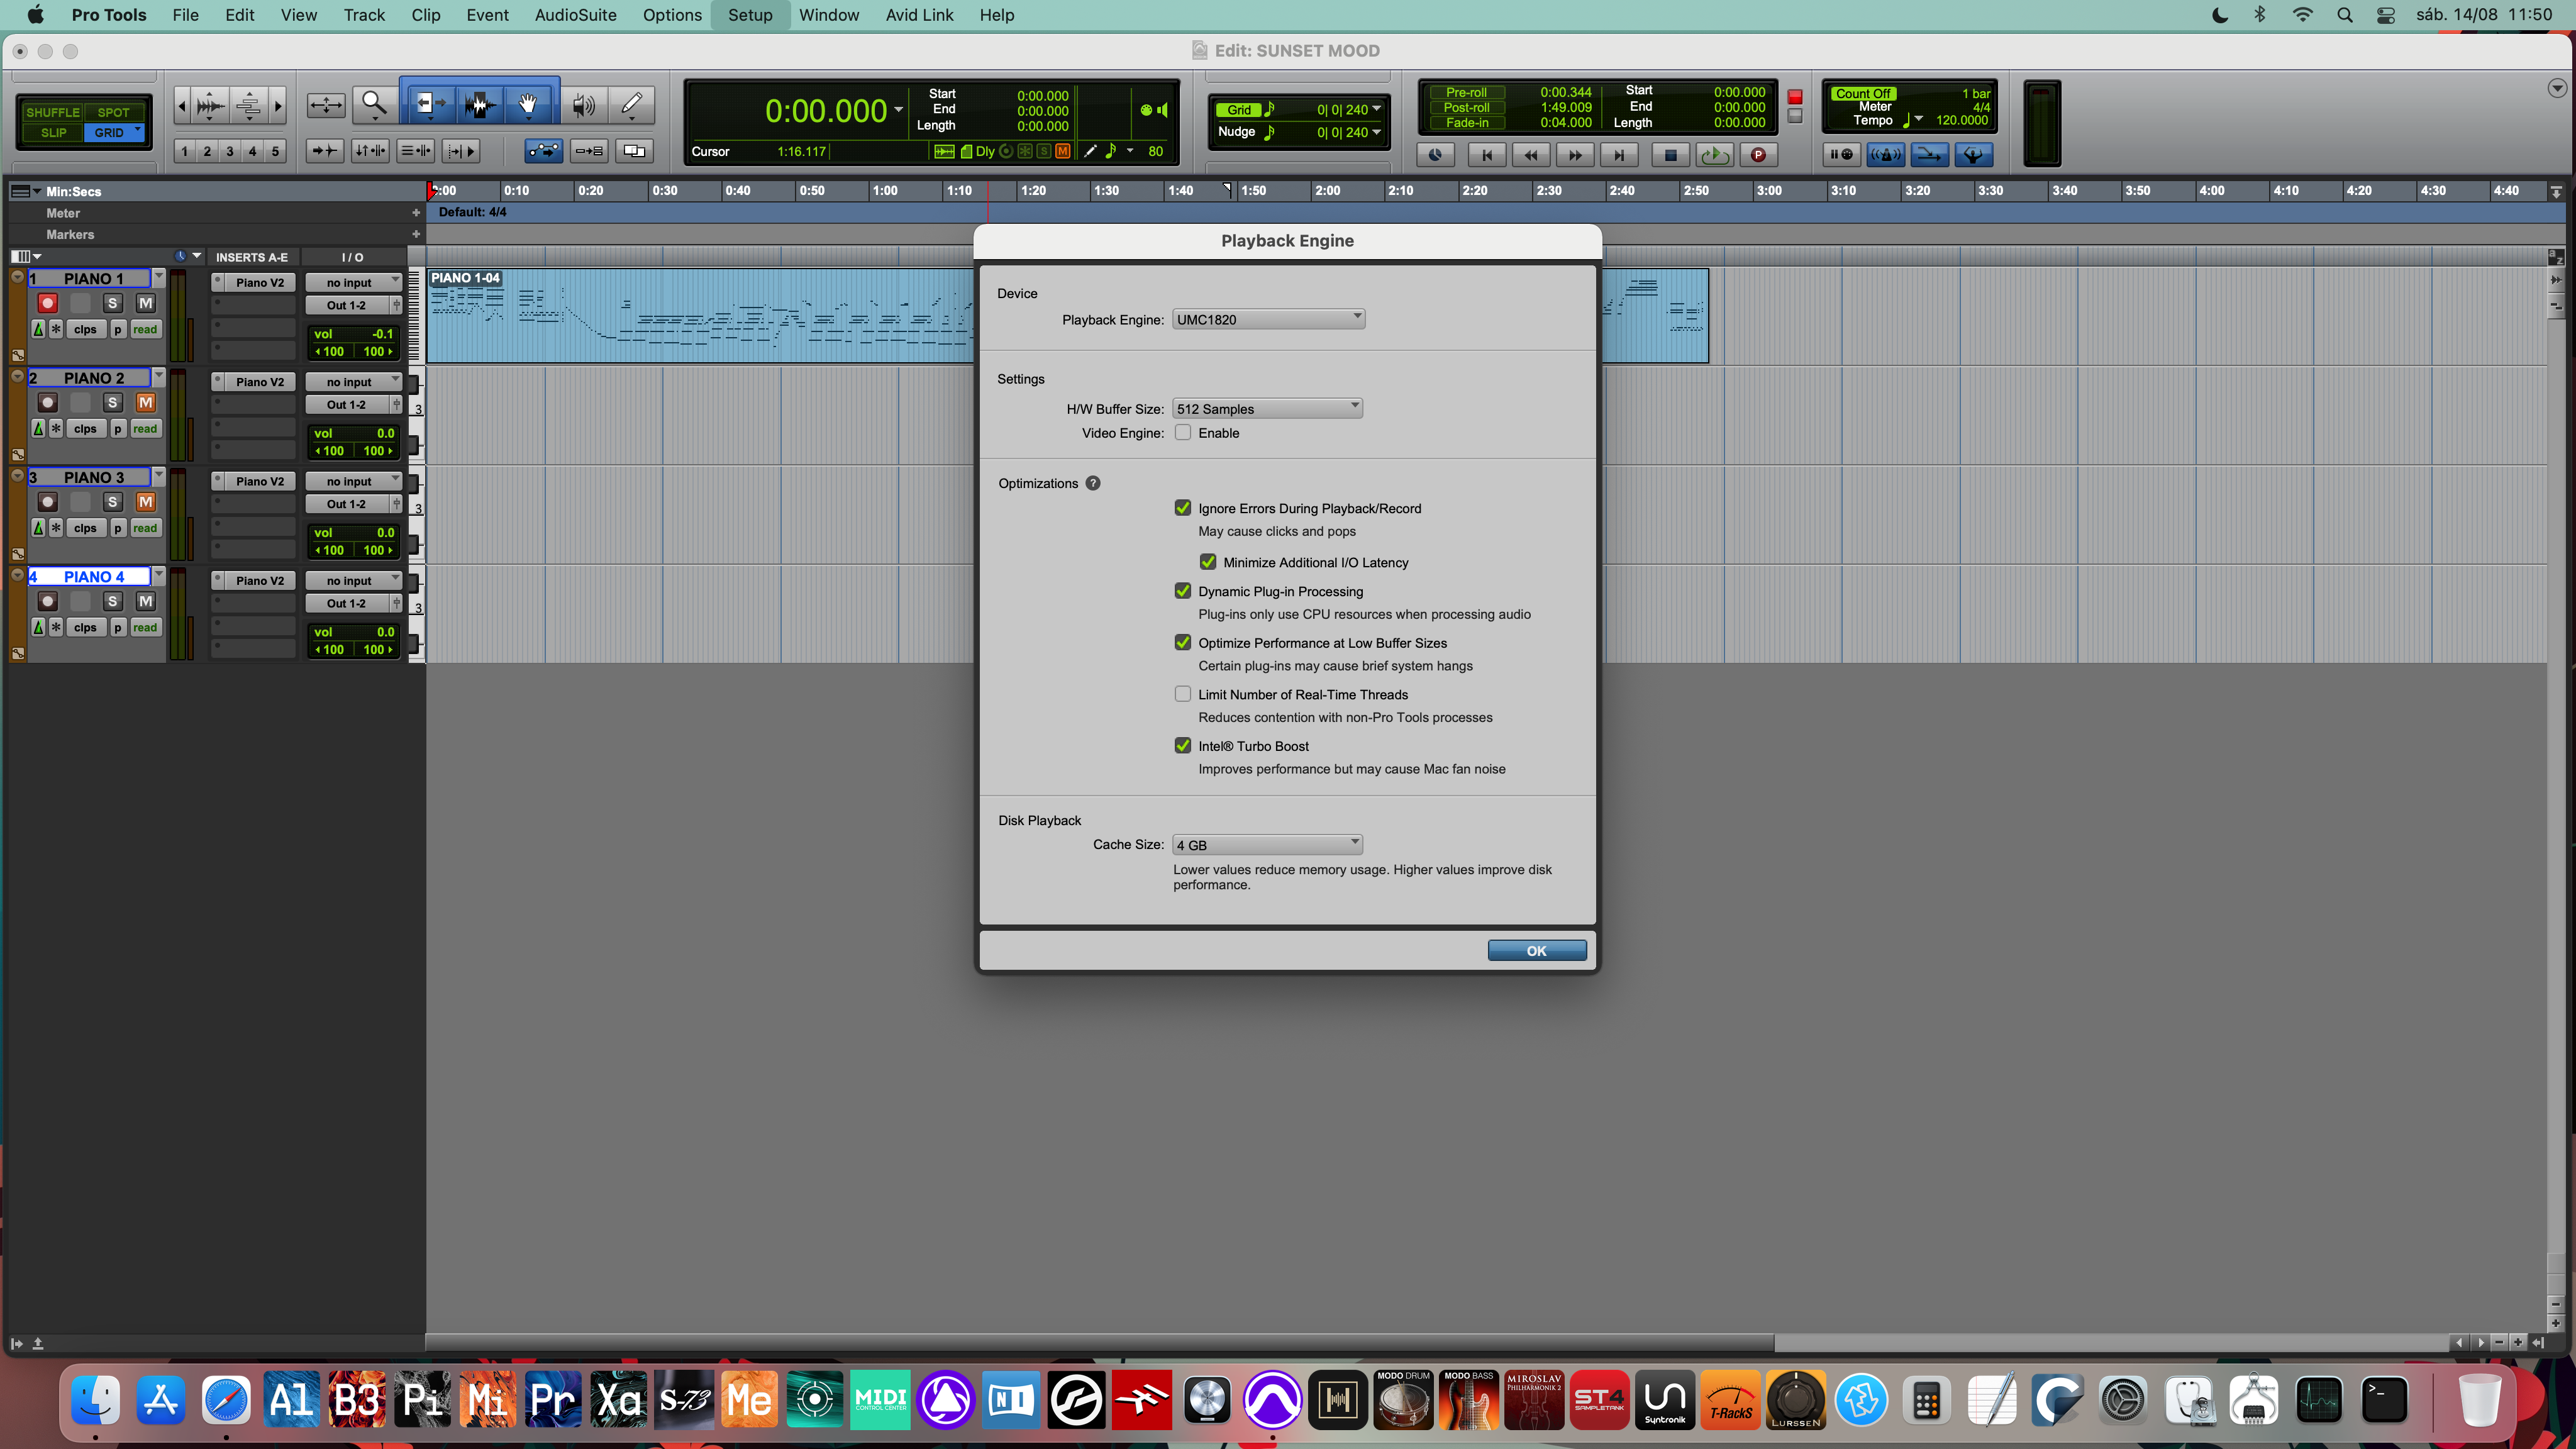This screenshot has height=1449, width=2576.
Task: Open the AudioSuite menu
Action: click(575, 15)
